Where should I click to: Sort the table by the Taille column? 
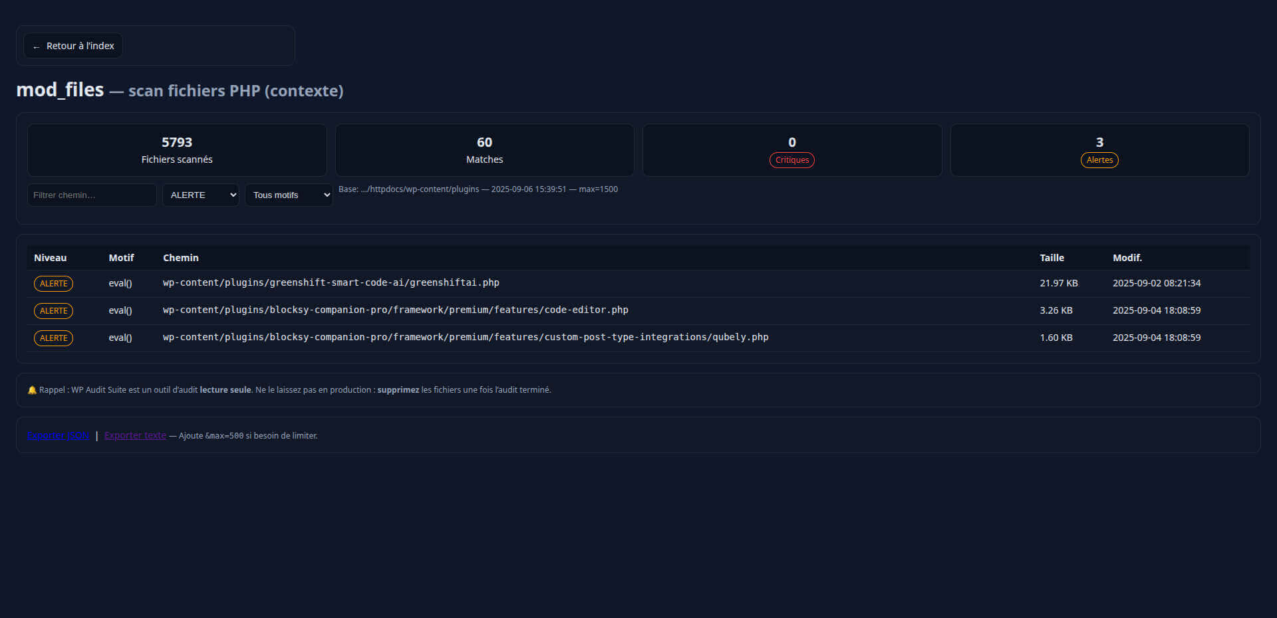point(1052,258)
